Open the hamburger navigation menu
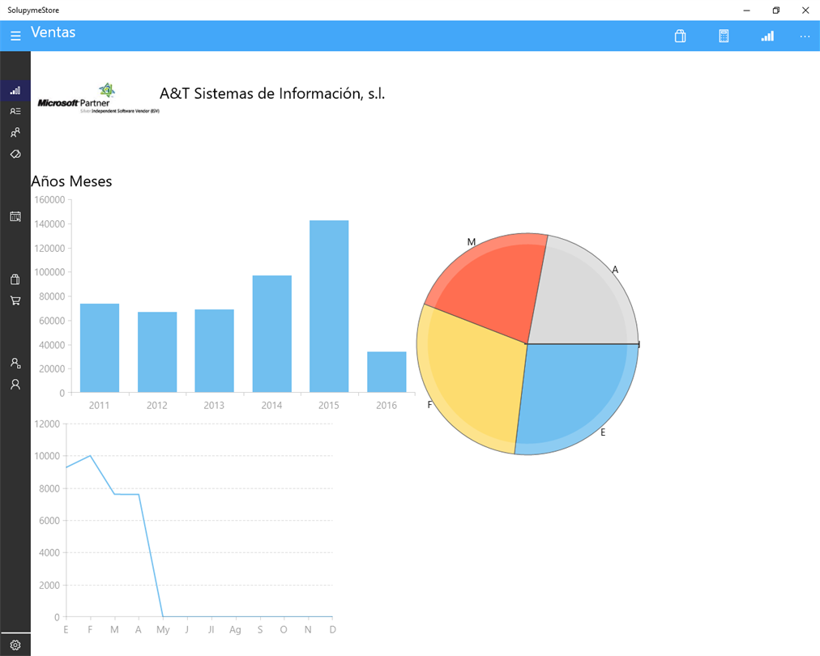This screenshot has height=656, width=820. 15,36
